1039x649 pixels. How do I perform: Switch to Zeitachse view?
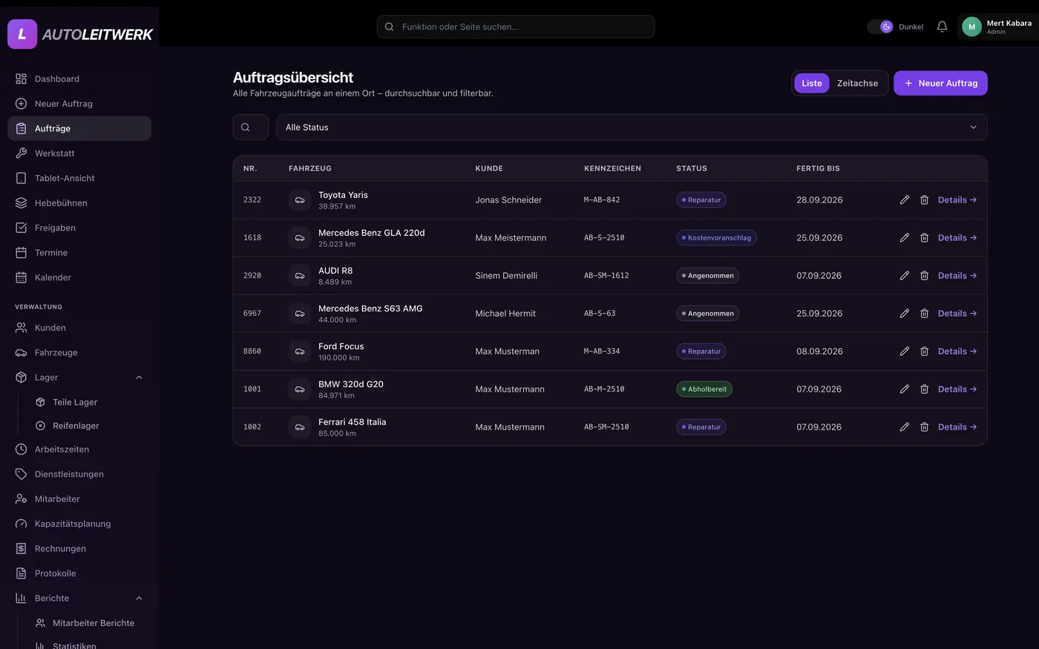(x=857, y=83)
